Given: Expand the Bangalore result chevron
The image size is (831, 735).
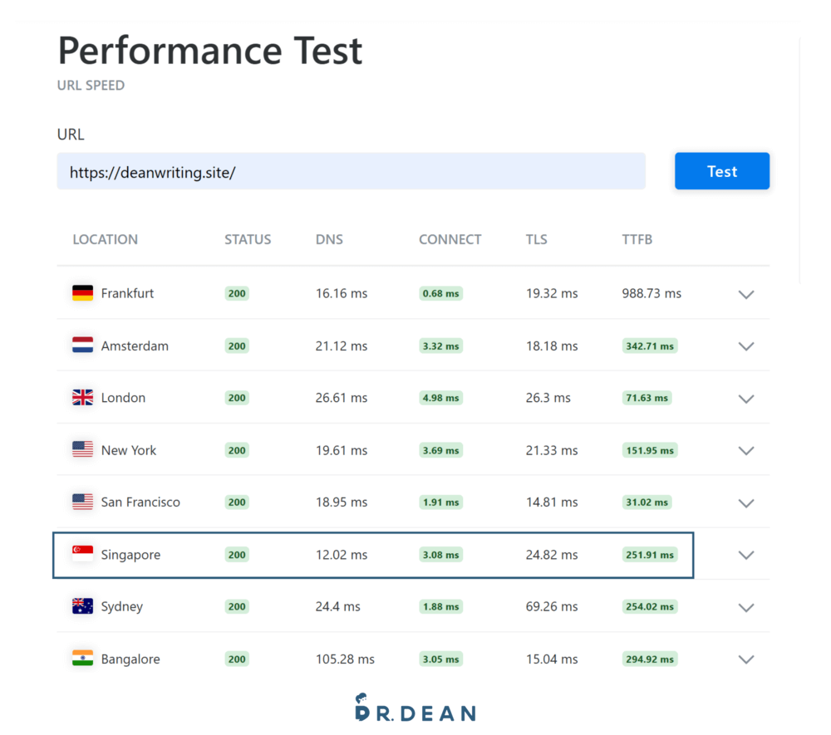Looking at the screenshot, I should tap(746, 659).
